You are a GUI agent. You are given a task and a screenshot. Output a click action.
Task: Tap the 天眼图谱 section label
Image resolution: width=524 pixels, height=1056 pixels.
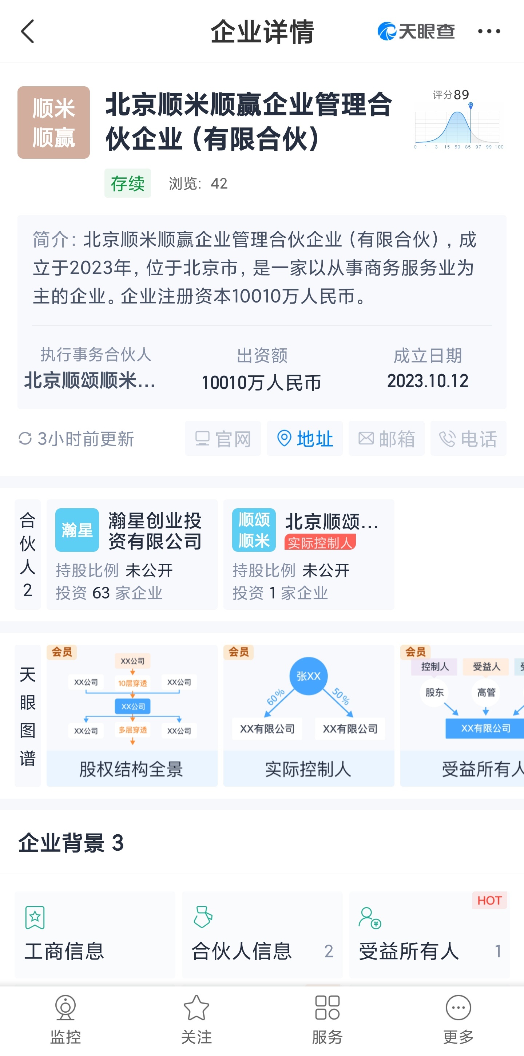[27, 715]
